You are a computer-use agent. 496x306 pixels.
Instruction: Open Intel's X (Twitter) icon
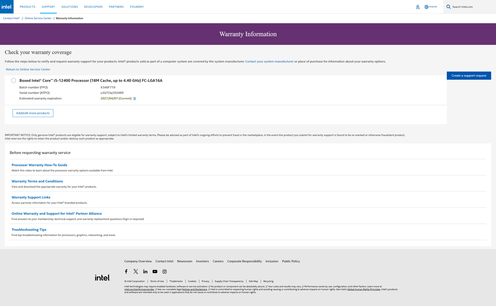tap(136, 272)
